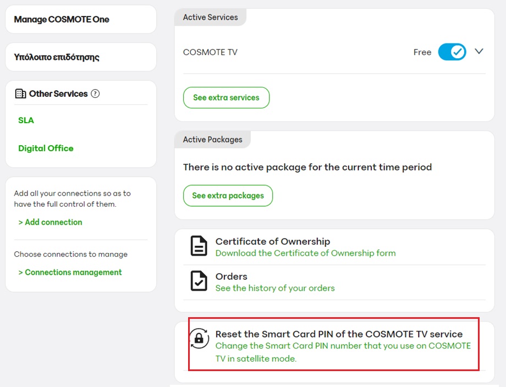This screenshot has width=506, height=387.
Task: Click the Certificate of Ownership document icon
Action: pos(199,246)
